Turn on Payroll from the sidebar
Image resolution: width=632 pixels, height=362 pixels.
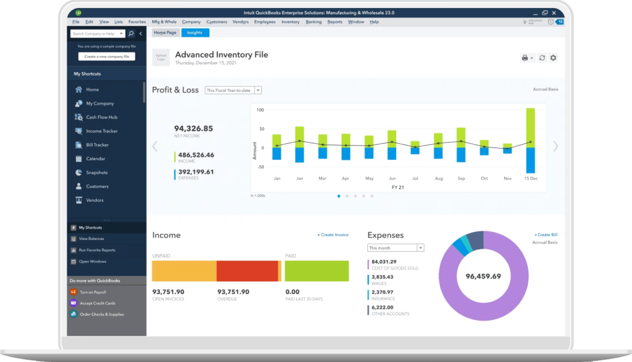coord(94,292)
